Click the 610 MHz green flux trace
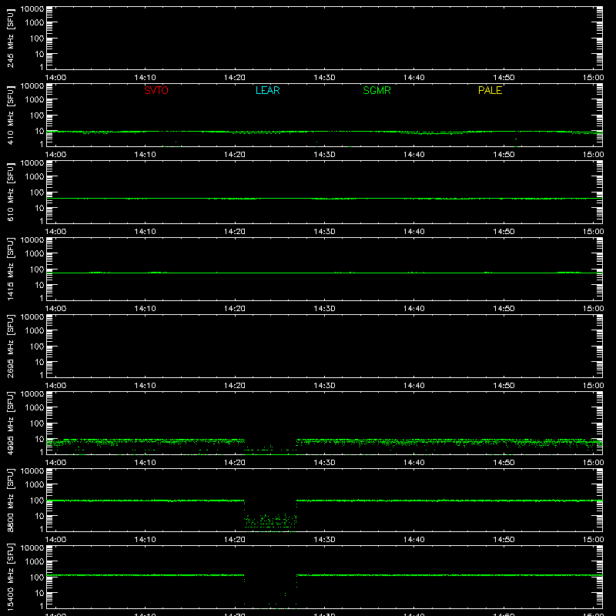The image size is (616, 616). [324, 199]
